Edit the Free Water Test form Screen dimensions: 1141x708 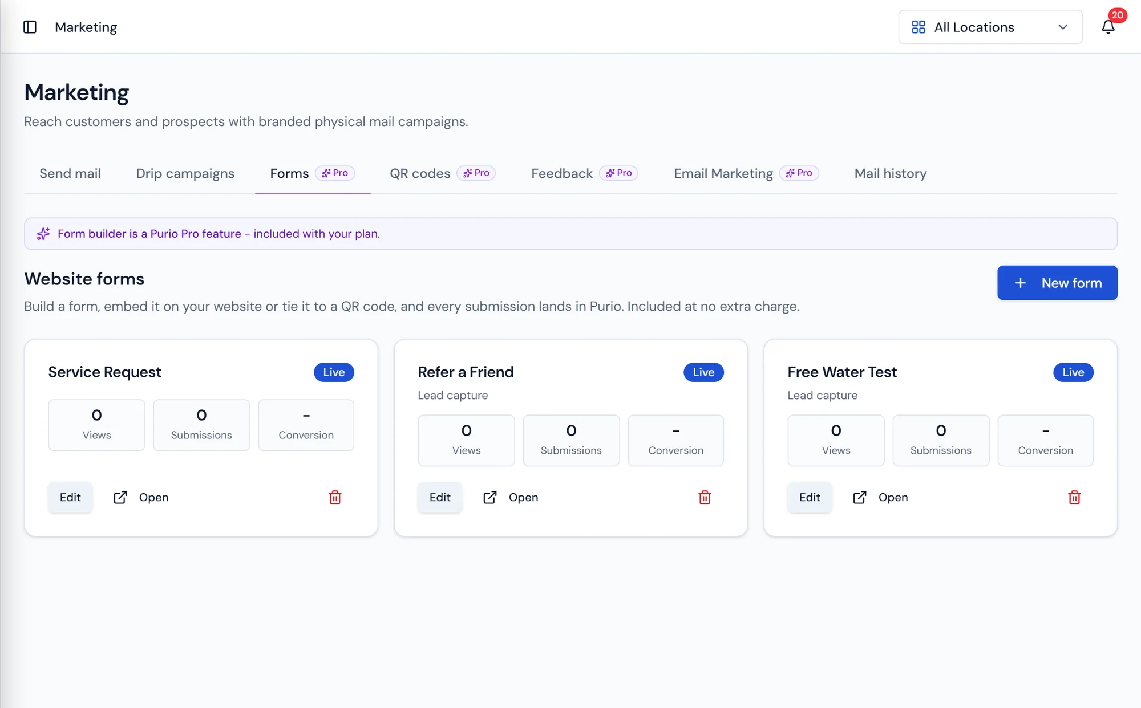[x=810, y=497]
